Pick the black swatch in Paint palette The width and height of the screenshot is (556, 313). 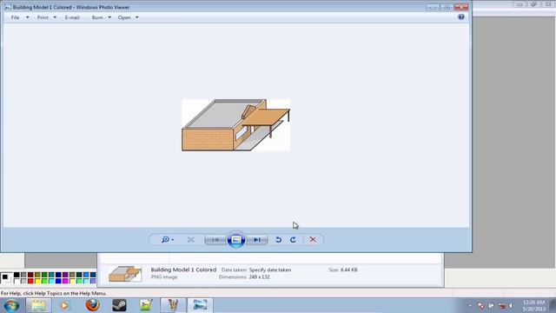pyautogui.click(x=17, y=275)
